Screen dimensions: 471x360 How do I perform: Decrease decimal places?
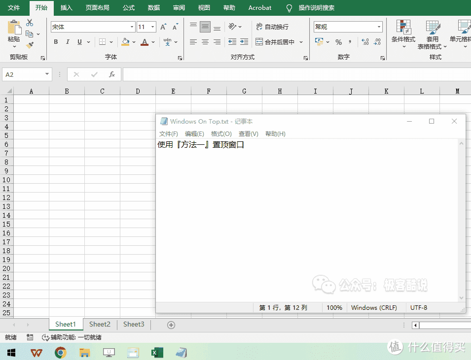pos(377,42)
